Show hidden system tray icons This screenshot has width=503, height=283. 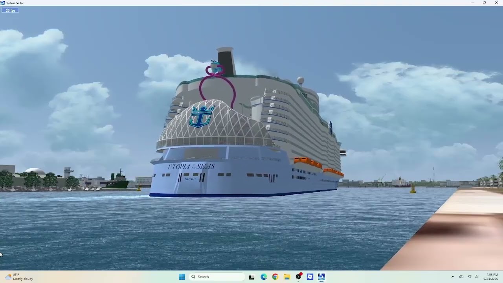point(453,277)
